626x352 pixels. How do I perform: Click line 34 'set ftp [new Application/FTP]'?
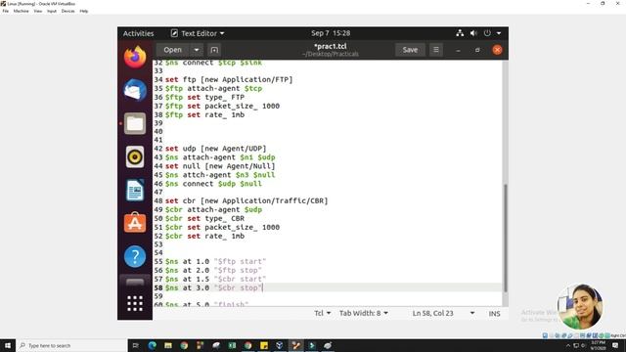[229, 80]
